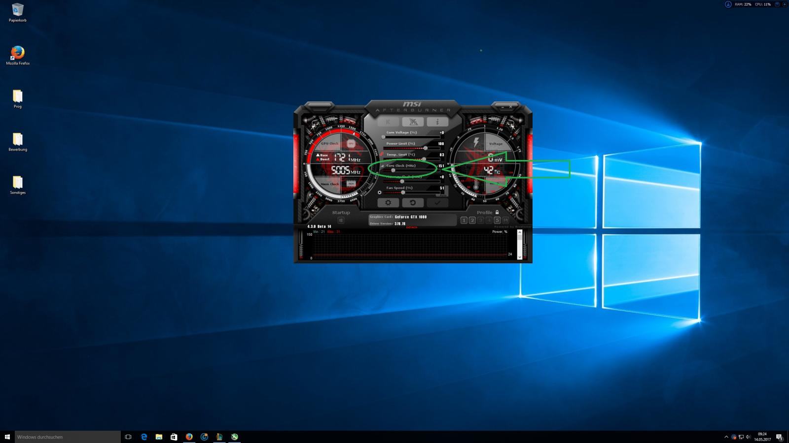Select the Bewerbung desktop folder

tap(18, 142)
